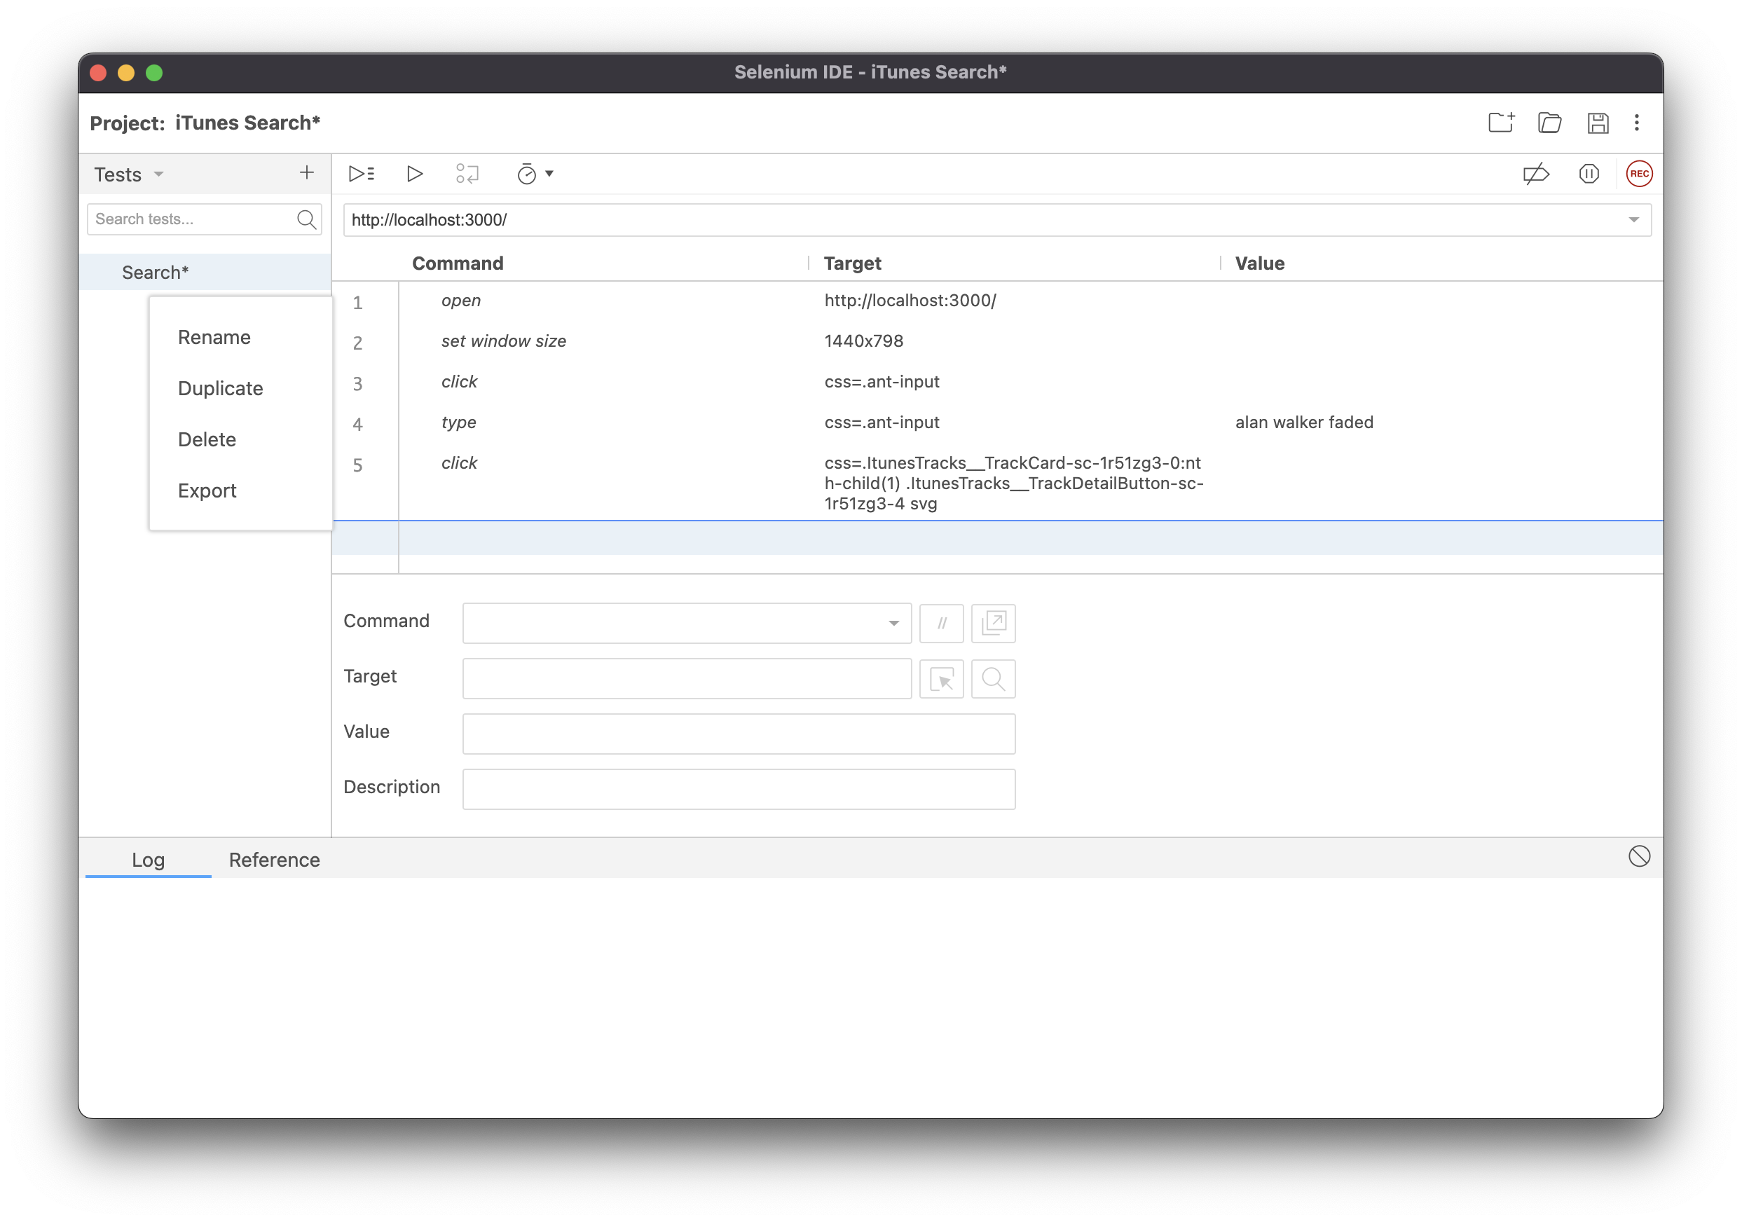The width and height of the screenshot is (1742, 1222).
Task: Save the project icon
Action: click(1598, 123)
